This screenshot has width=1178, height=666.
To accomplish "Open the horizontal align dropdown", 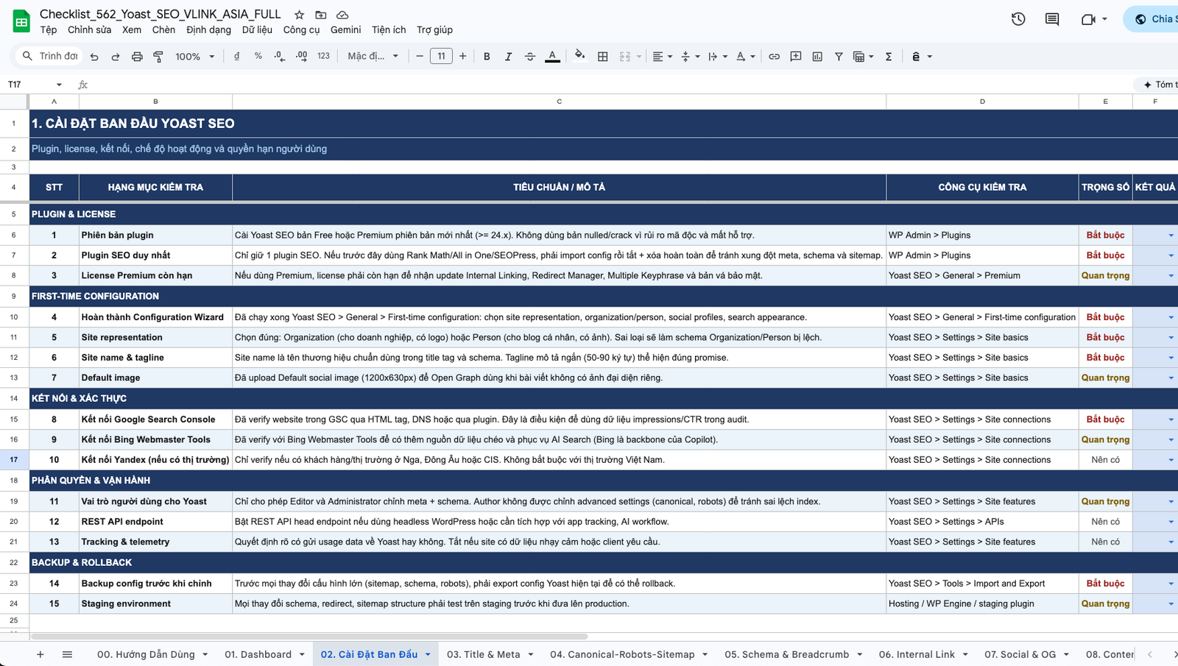I will click(x=663, y=56).
